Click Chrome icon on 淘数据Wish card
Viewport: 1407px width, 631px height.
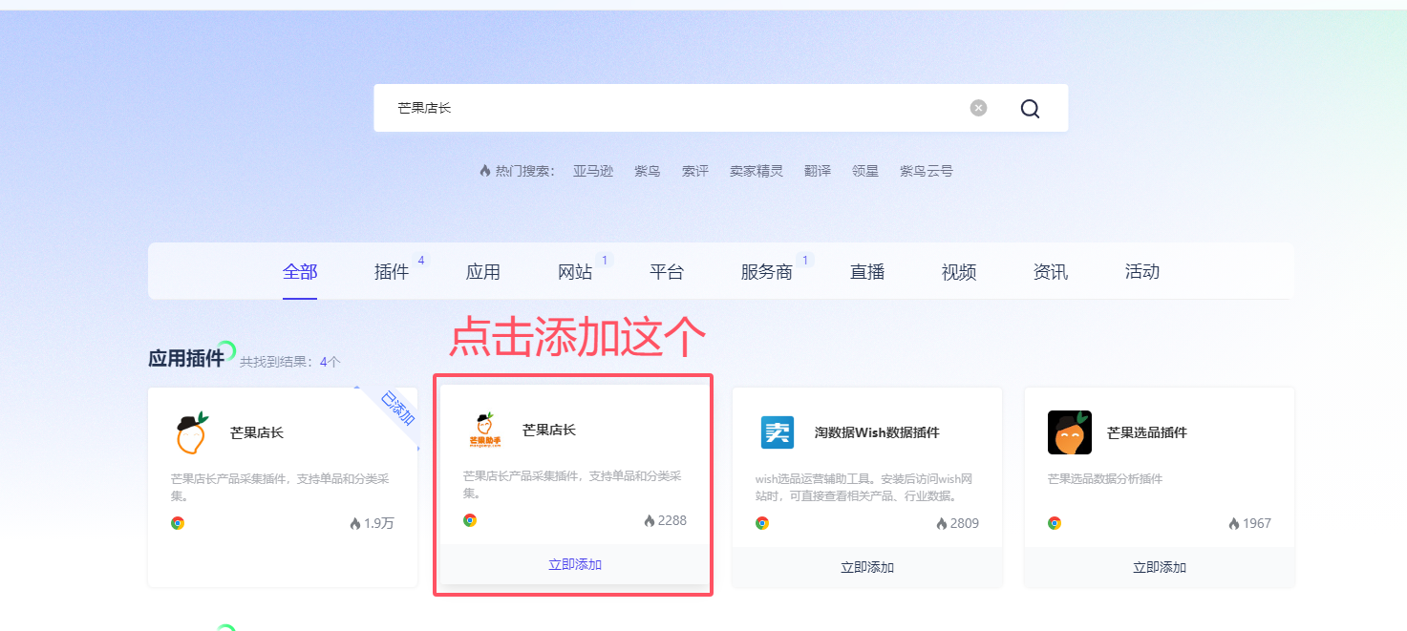(762, 523)
